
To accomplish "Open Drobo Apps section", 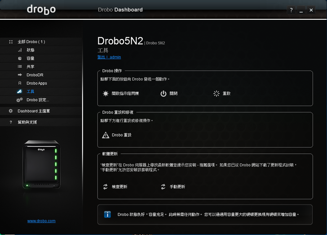I will 41,83.
